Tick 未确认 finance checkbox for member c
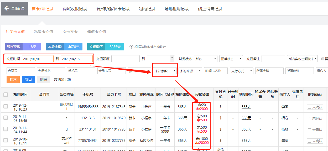The height and width of the screenshot is (151, 328). (309, 118)
